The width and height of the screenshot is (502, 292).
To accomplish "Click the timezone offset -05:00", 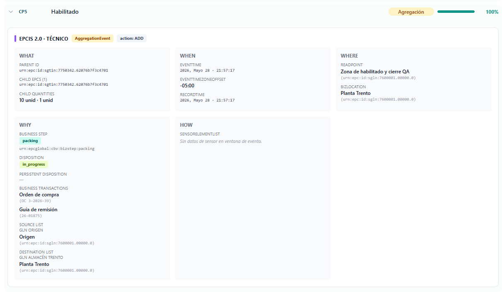I will (x=187, y=86).
